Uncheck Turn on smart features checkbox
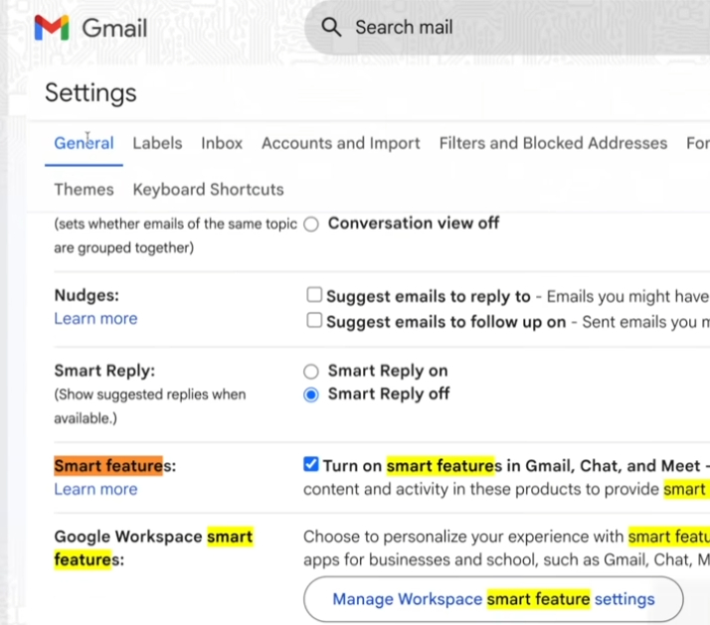This screenshot has width=710, height=625. [x=311, y=464]
